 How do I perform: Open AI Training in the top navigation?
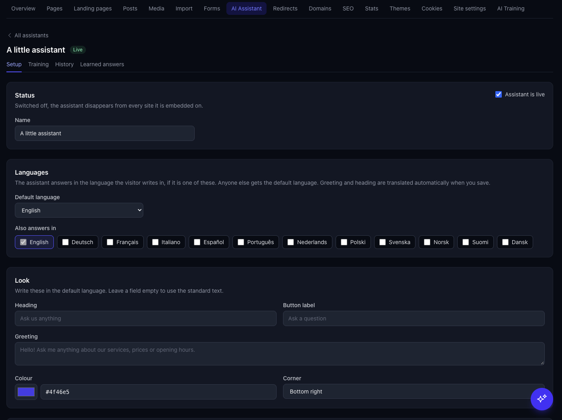coord(511,8)
